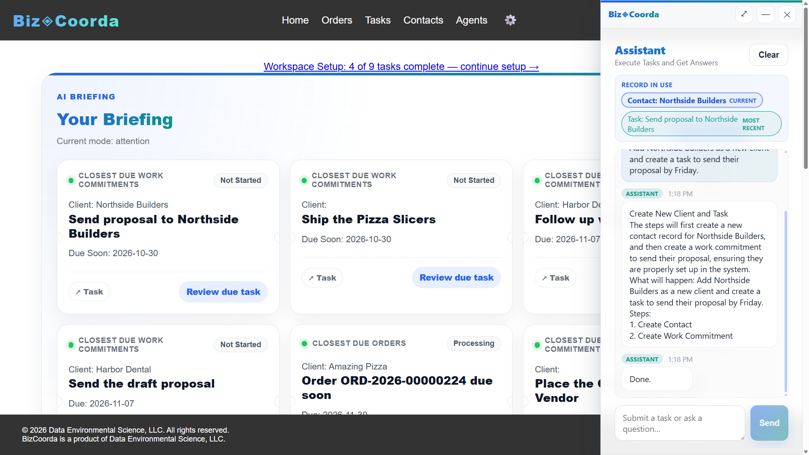
Task: Click the Done. assistant reply
Action: coord(657,379)
